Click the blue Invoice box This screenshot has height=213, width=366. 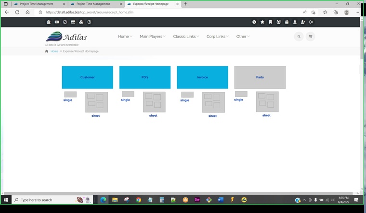coord(202,77)
